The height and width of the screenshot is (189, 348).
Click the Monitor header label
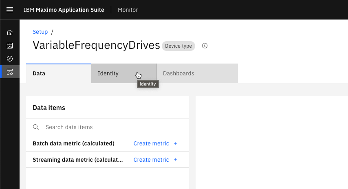click(x=128, y=10)
